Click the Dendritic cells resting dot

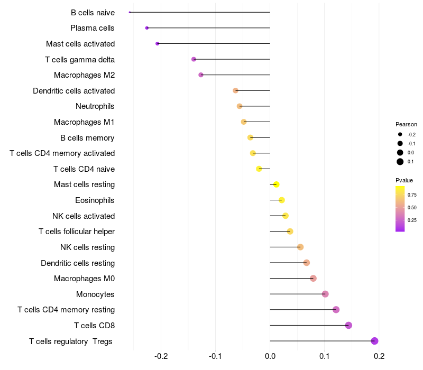tap(307, 263)
